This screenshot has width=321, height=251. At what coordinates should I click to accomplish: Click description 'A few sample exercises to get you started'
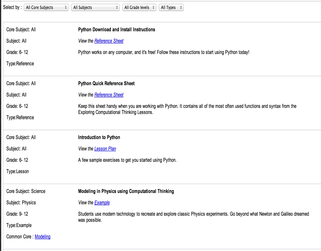coord(127,160)
